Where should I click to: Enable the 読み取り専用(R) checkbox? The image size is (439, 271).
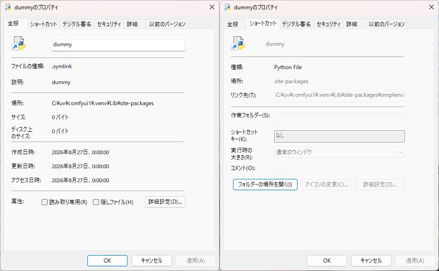(44, 202)
